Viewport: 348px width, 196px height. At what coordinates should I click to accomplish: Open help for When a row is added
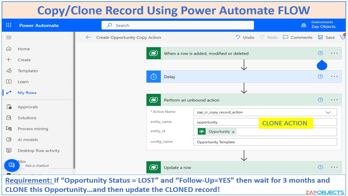pos(320,53)
